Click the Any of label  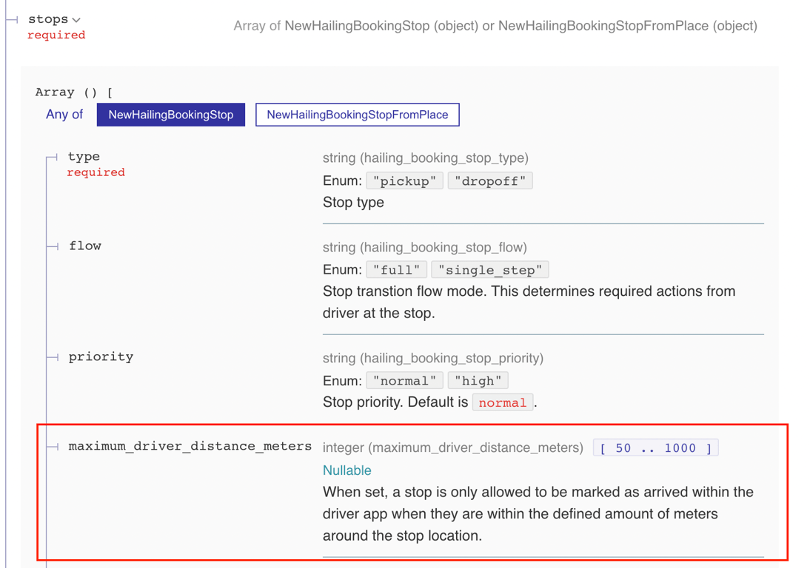pyautogui.click(x=64, y=114)
